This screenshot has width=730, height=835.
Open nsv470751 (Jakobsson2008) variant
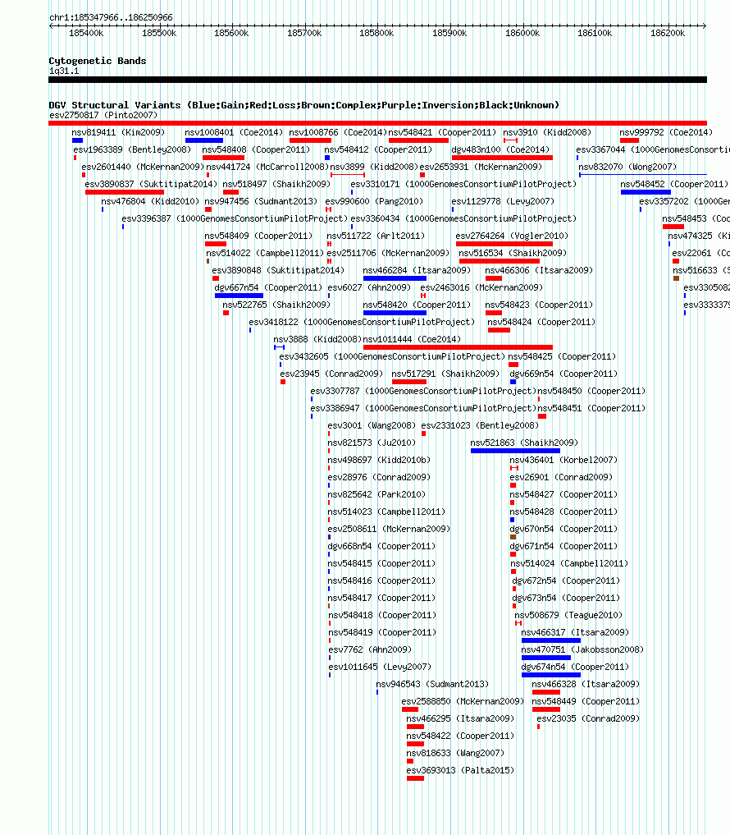[x=583, y=649]
